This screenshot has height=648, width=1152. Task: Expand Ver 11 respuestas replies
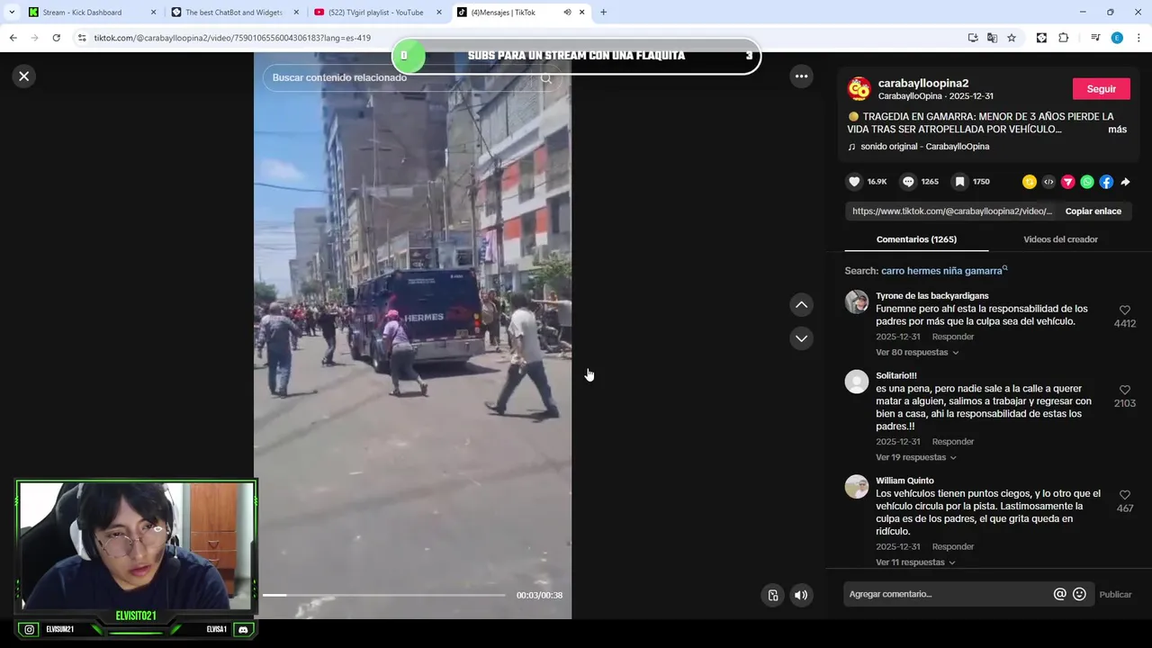pos(915,562)
